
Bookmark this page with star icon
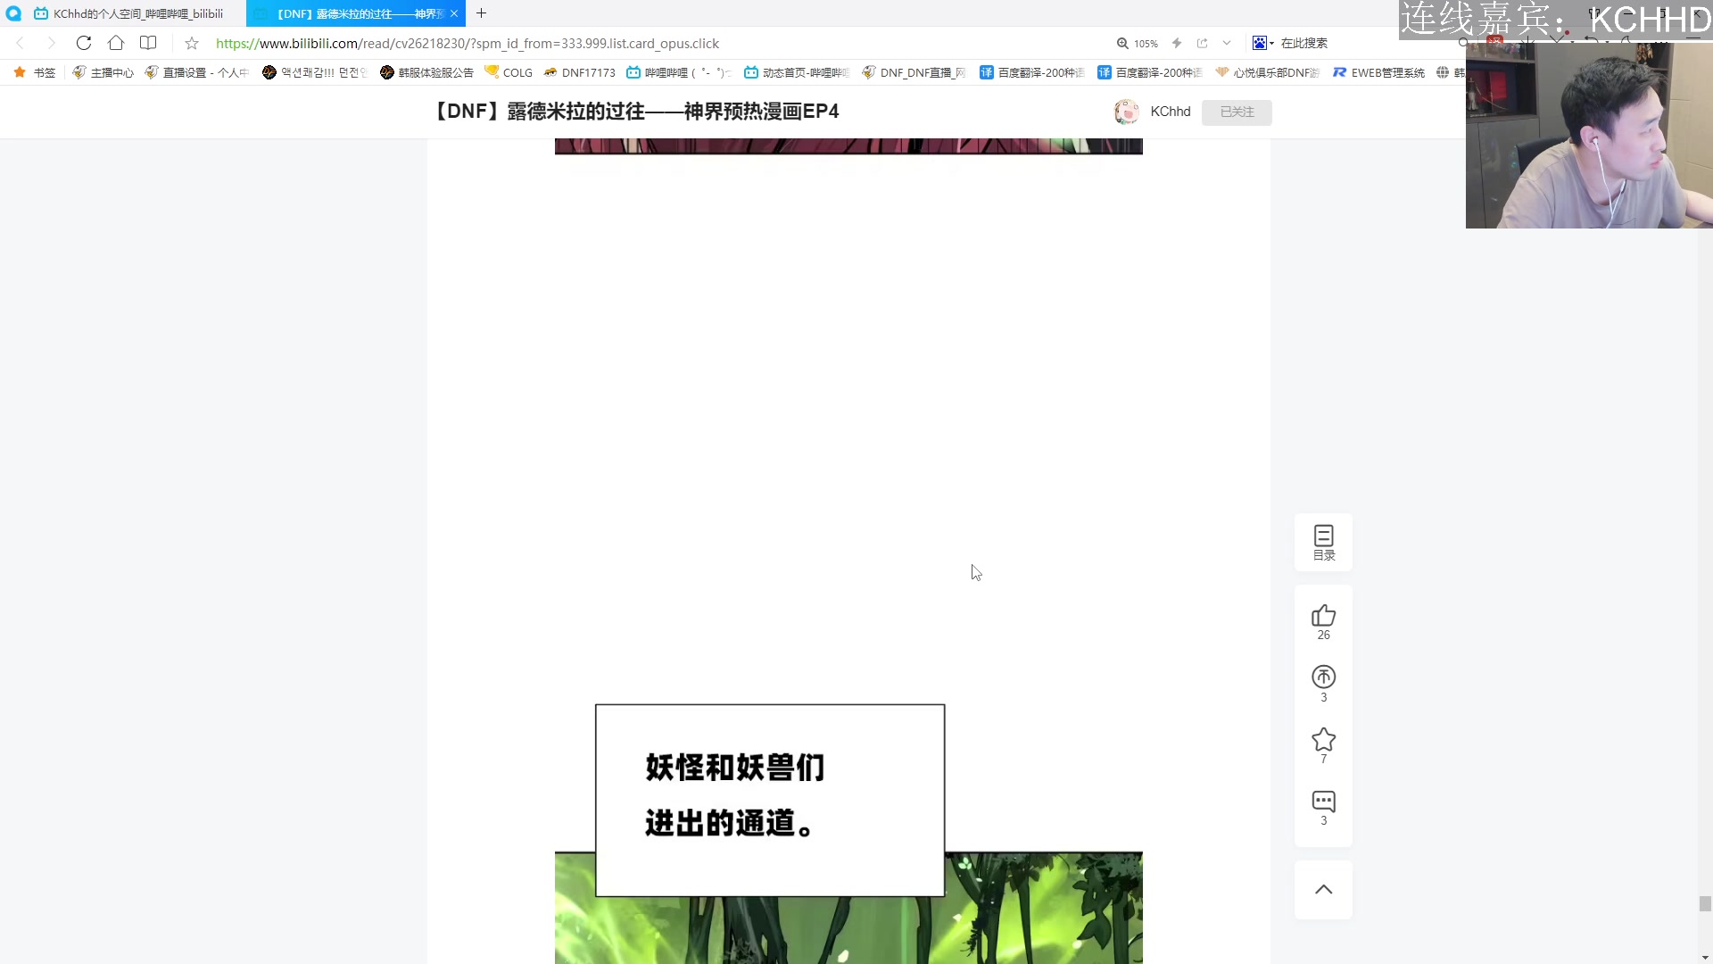pyautogui.click(x=192, y=43)
